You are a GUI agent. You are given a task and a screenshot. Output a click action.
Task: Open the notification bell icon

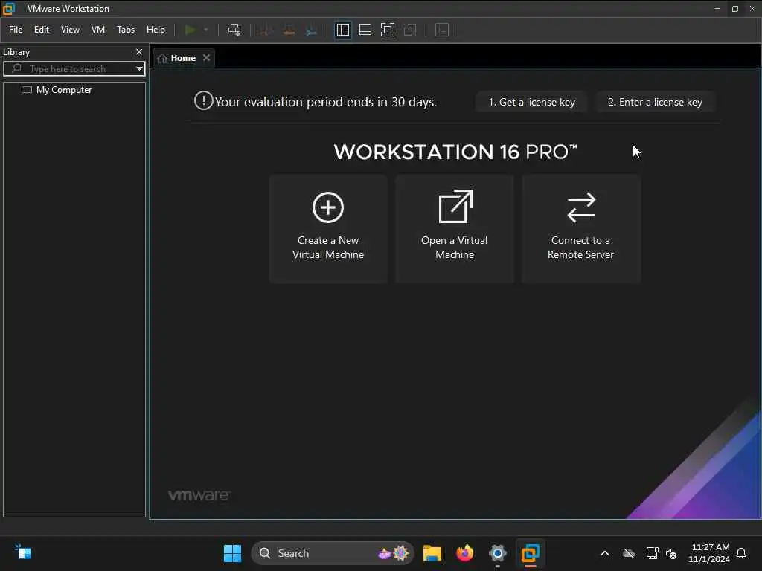pyautogui.click(x=742, y=553)
